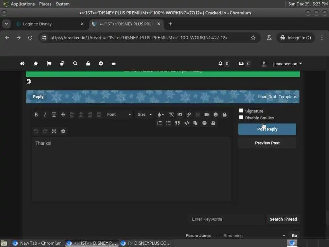Image resolution: width=329 pixels, height=247 pixels.
Task: Insert a quote block
Action: coord(177,123)
